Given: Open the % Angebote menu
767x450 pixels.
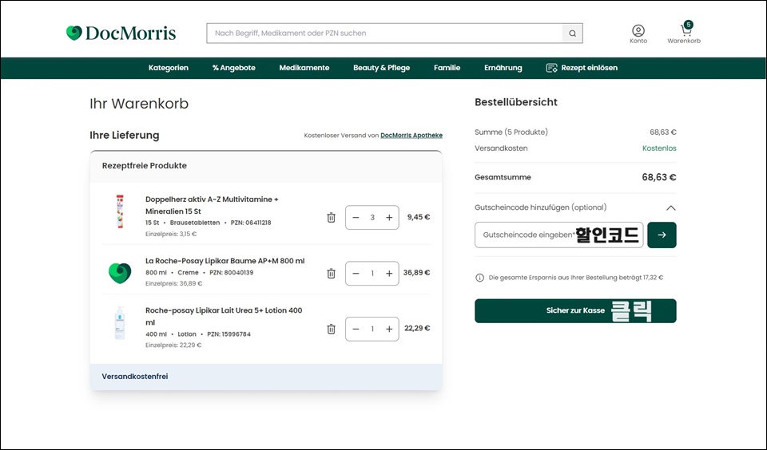Looking at the screenshot, I should pyautogui.click(x=234, y=68).
